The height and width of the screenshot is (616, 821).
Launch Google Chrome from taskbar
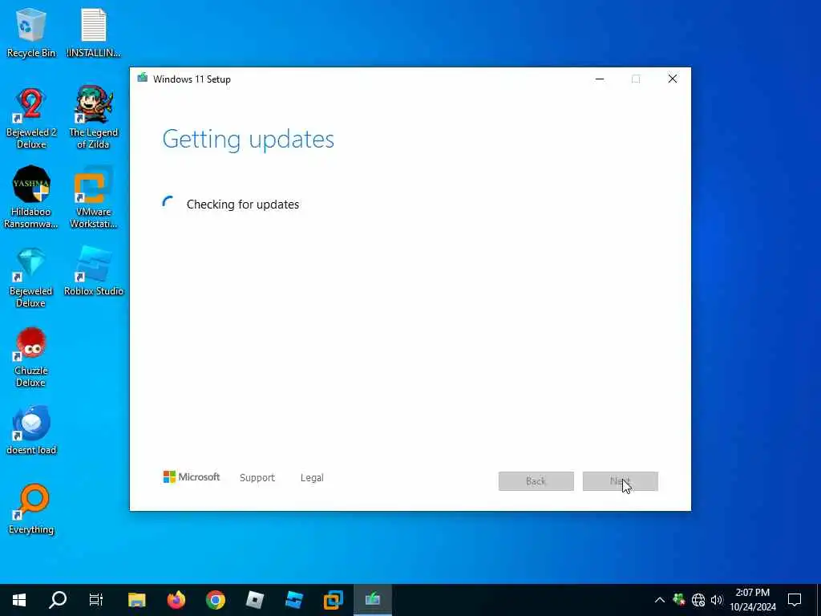coord(215,600)
